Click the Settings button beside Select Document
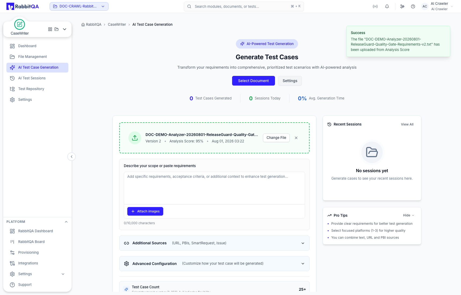 click(x=290, y=81)
